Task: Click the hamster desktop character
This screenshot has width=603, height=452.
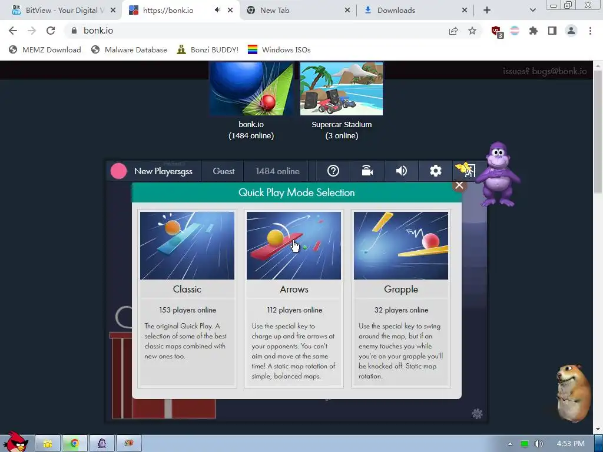Action: click(x=573, y=392)
